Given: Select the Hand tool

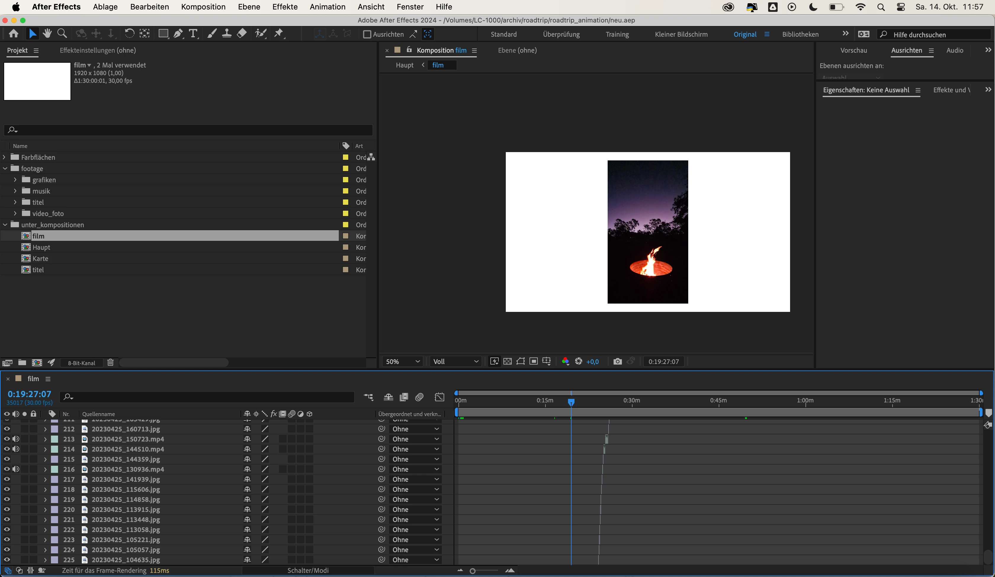Looking at the screenshot, I should (47, 34).
